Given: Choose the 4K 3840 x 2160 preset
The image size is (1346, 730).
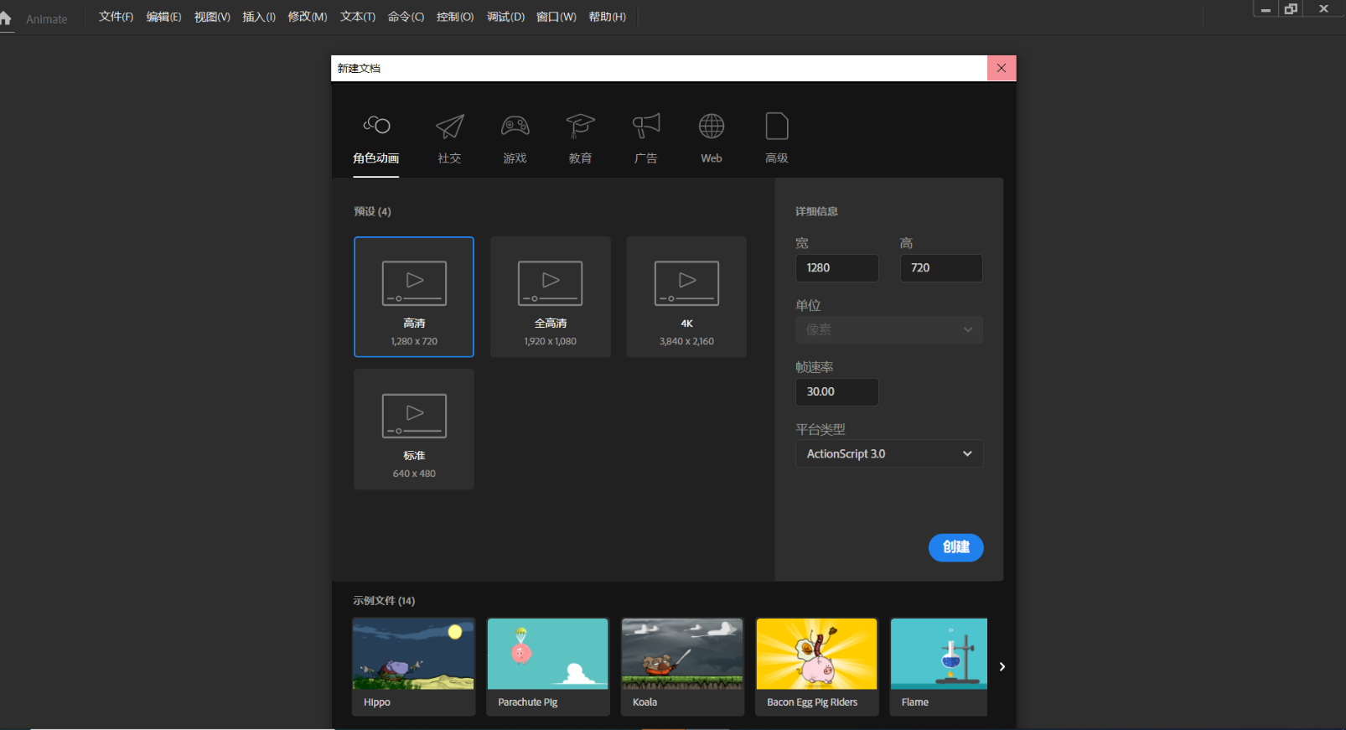Looking at the screenshot, I should (x=686, y=297).
